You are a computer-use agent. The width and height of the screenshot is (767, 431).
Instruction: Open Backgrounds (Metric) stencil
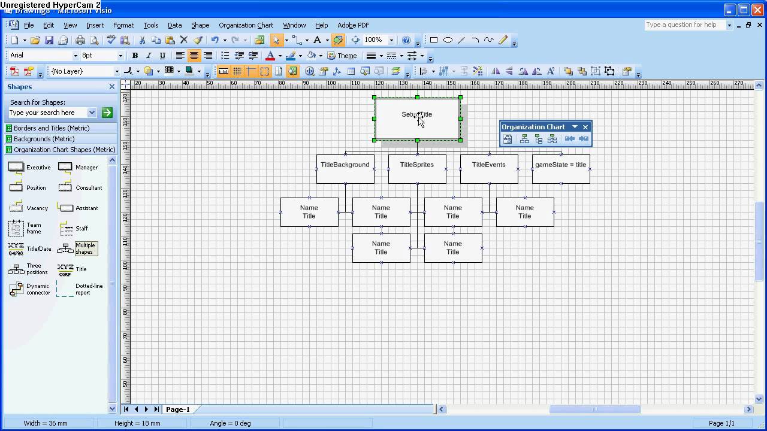[x=61, y=139]
